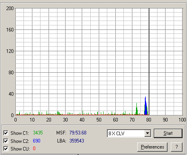Viewport: 187px width, 155px height.
Task: Click the Show C1 label text
Action: pos(20,133)
